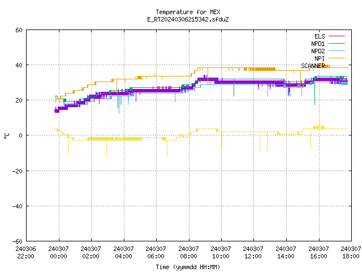The width and height of the screenshot is (362, 272).
Task: Click the NPD1 legend label
Action: coord(318,44)
